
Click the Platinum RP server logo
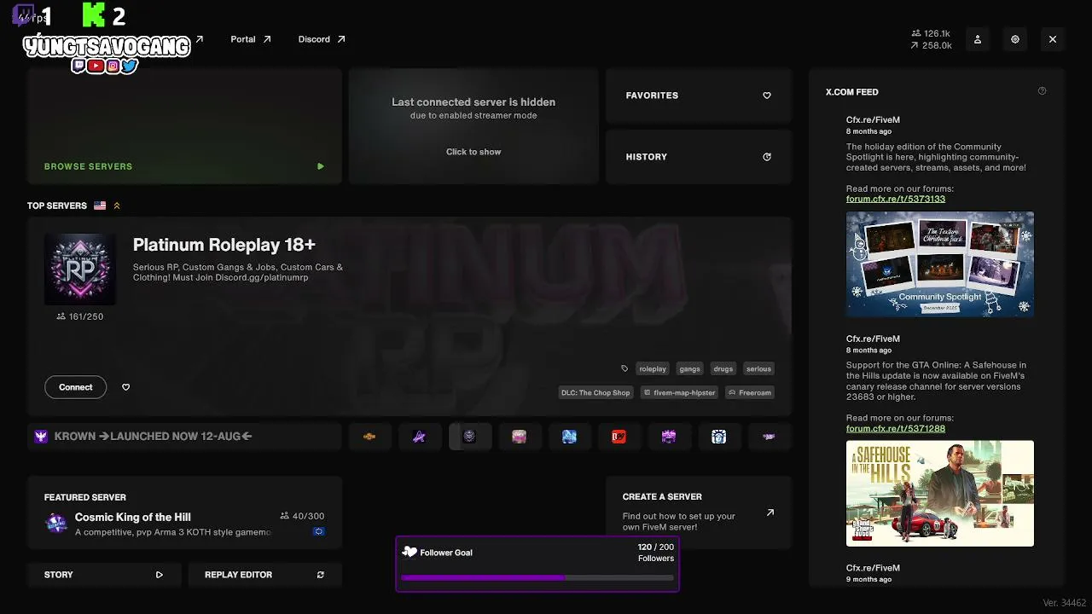coord(80,269)
